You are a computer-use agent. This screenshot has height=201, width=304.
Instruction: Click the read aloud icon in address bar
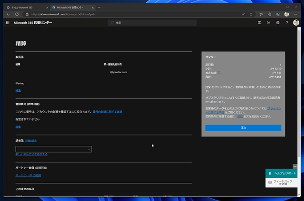243,14
